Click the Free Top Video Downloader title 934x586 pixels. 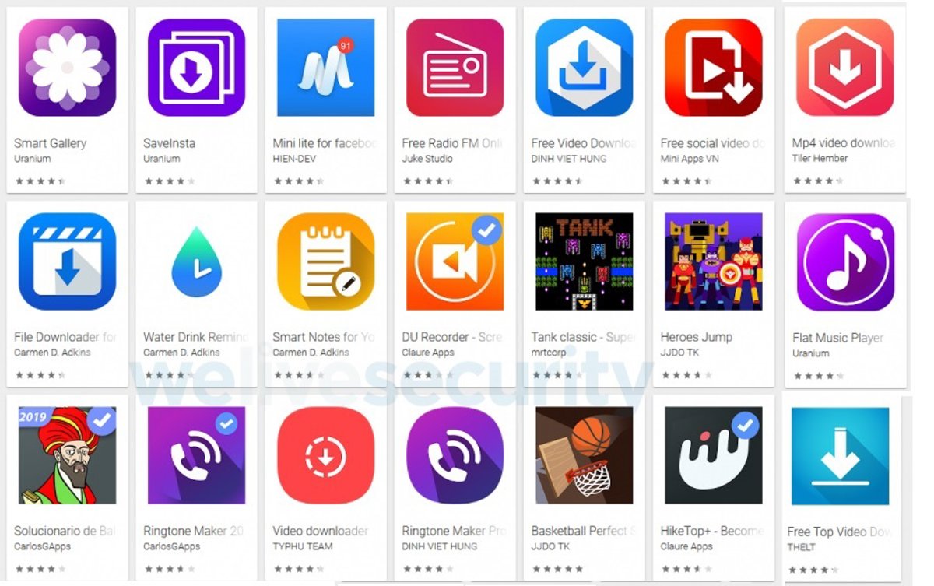840,532
